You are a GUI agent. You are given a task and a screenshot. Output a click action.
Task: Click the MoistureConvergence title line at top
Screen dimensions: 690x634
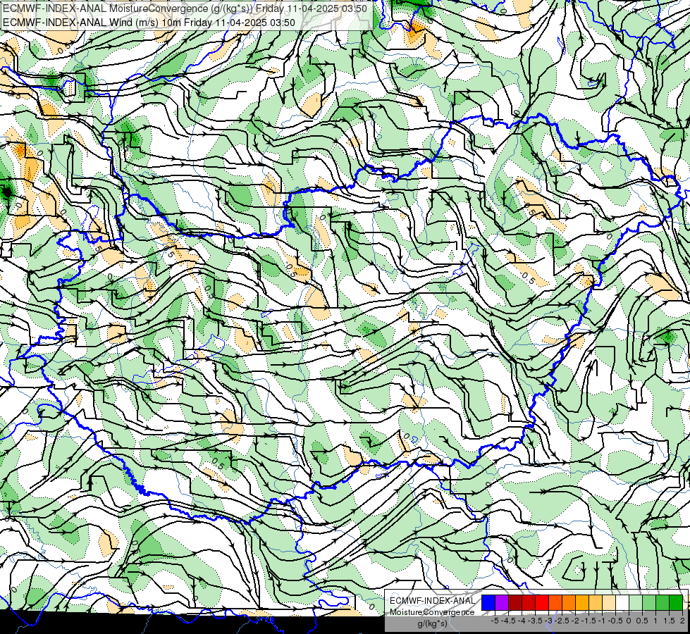point(185,8)
